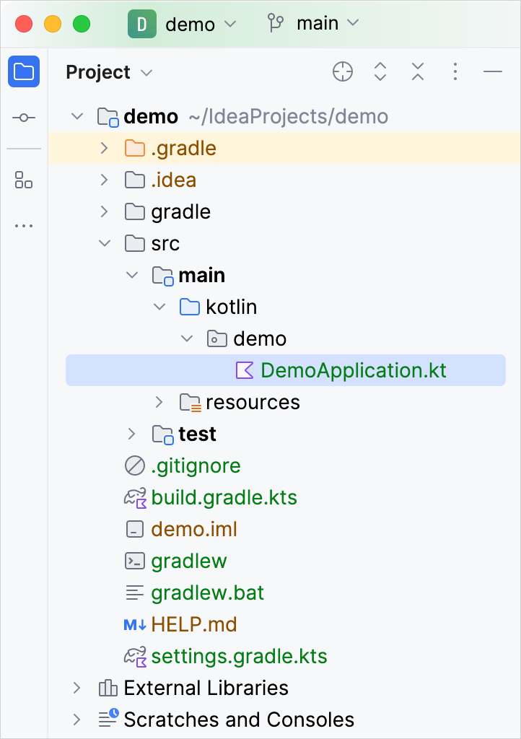Image resolution: width=521 pixels, height=739 pixels.
Task: Expand External Libraries node
Action: 77,688
